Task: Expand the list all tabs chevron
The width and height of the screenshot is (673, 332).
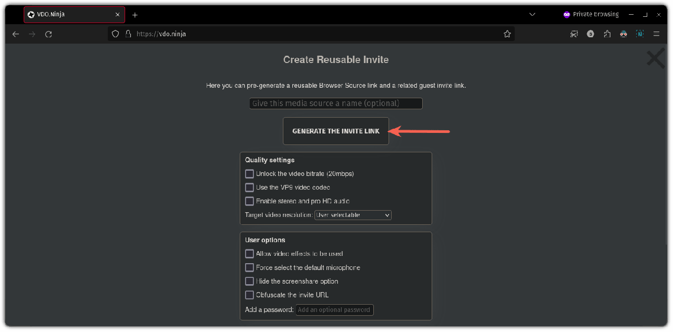Action: tap(533, 15)
